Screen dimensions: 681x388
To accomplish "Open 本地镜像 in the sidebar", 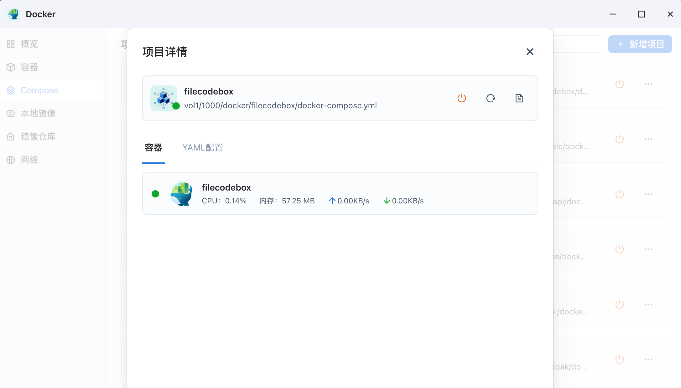I will (52, 113).
